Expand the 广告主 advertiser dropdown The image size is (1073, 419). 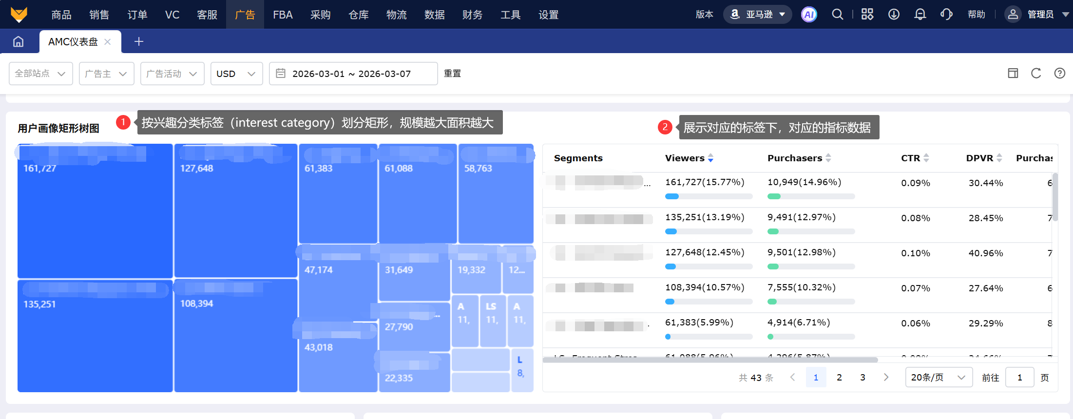[107, 74]
